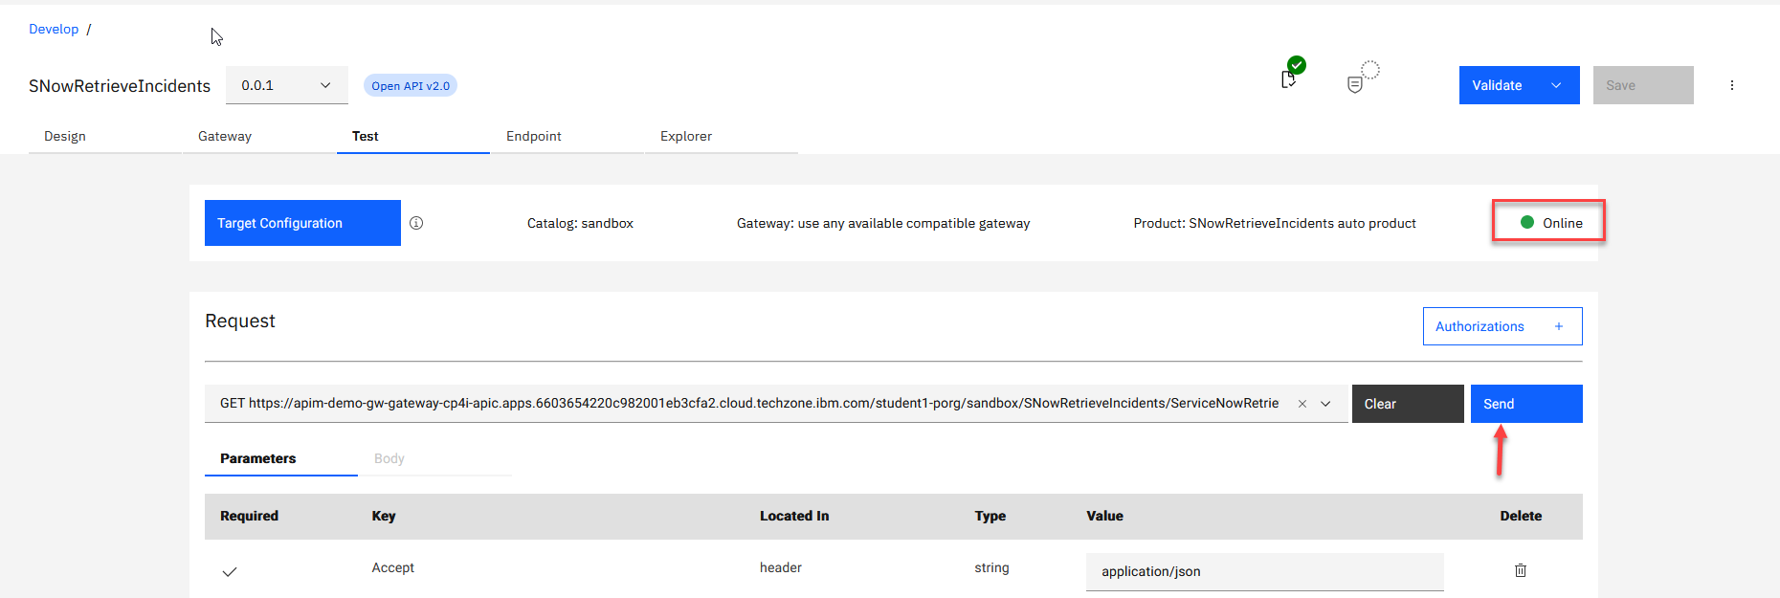Open the 0.0.1 version dropdown

(286, 85)
